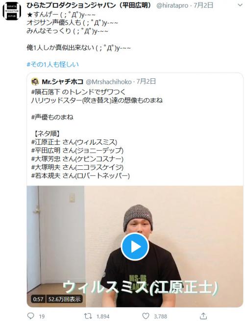Image resolution: width=245 pixels, height=321 pixels.
Task: Open the share upload icon
Action: tap(203, 316)
